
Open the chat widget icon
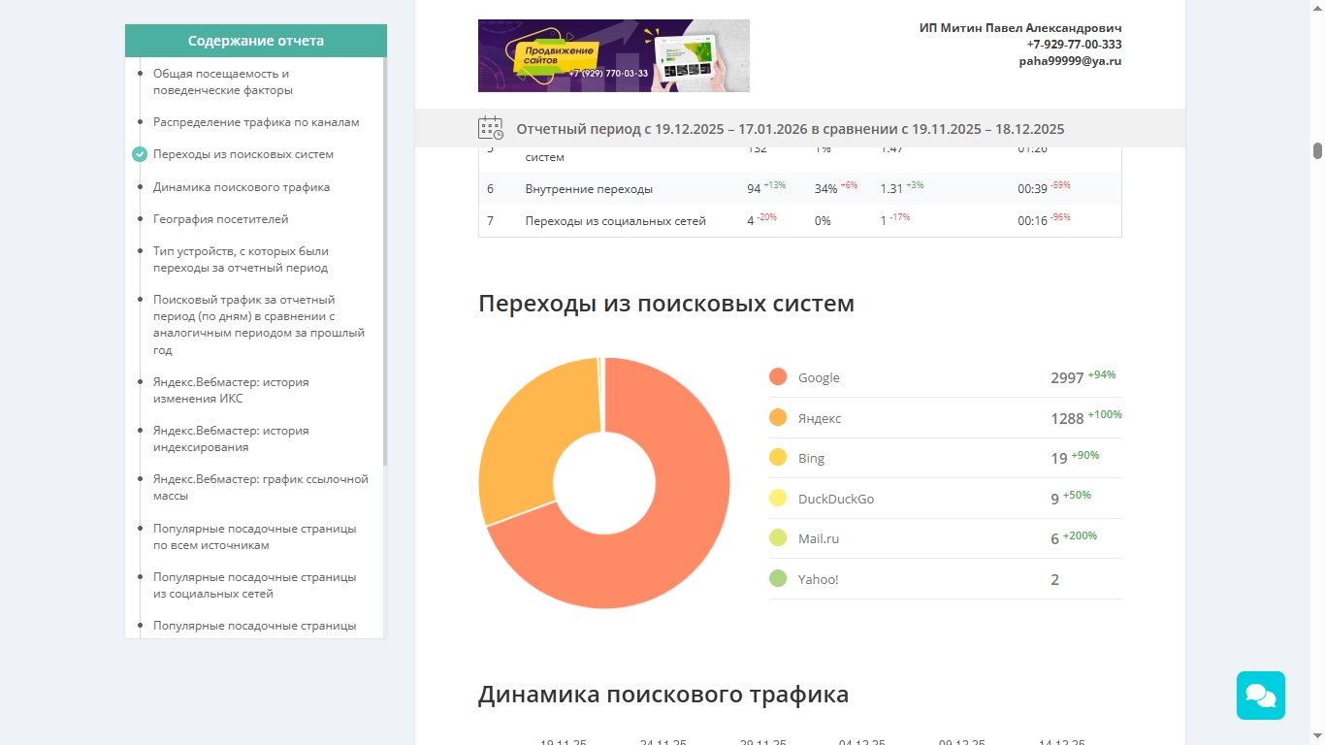pyautogui.click(x=1260, y=696)
